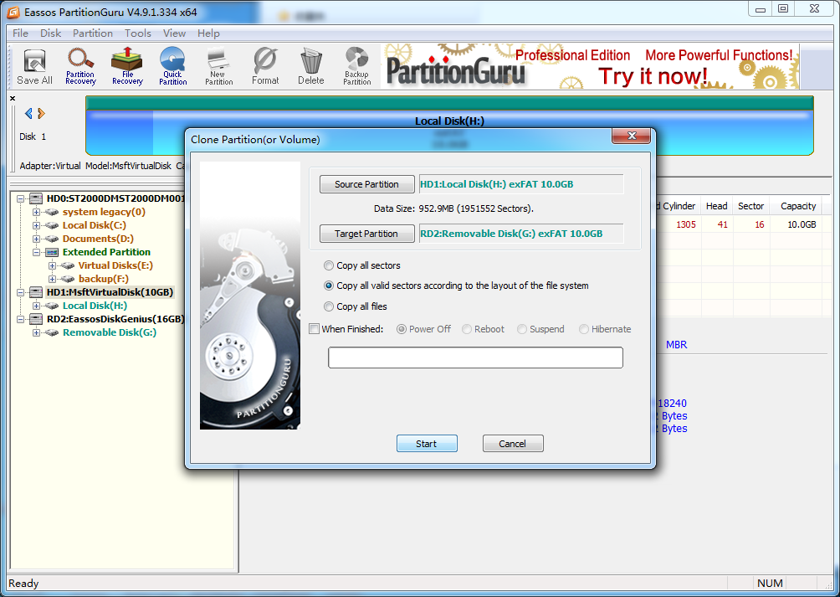The width and height of the screenshot is (840, 597).
Task: Click the Sector column header
Action: [750, 206]
